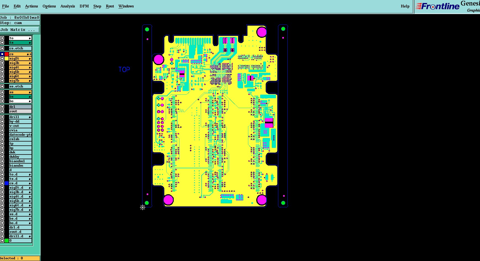Screen dimensions: 480x261
Task: Click the Job Matrix ... button
Action: 20,30
